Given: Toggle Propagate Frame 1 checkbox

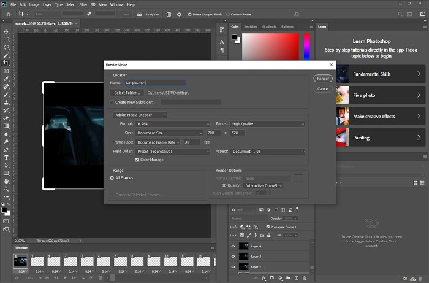Looking at the screenshot, I should point(268,227).
